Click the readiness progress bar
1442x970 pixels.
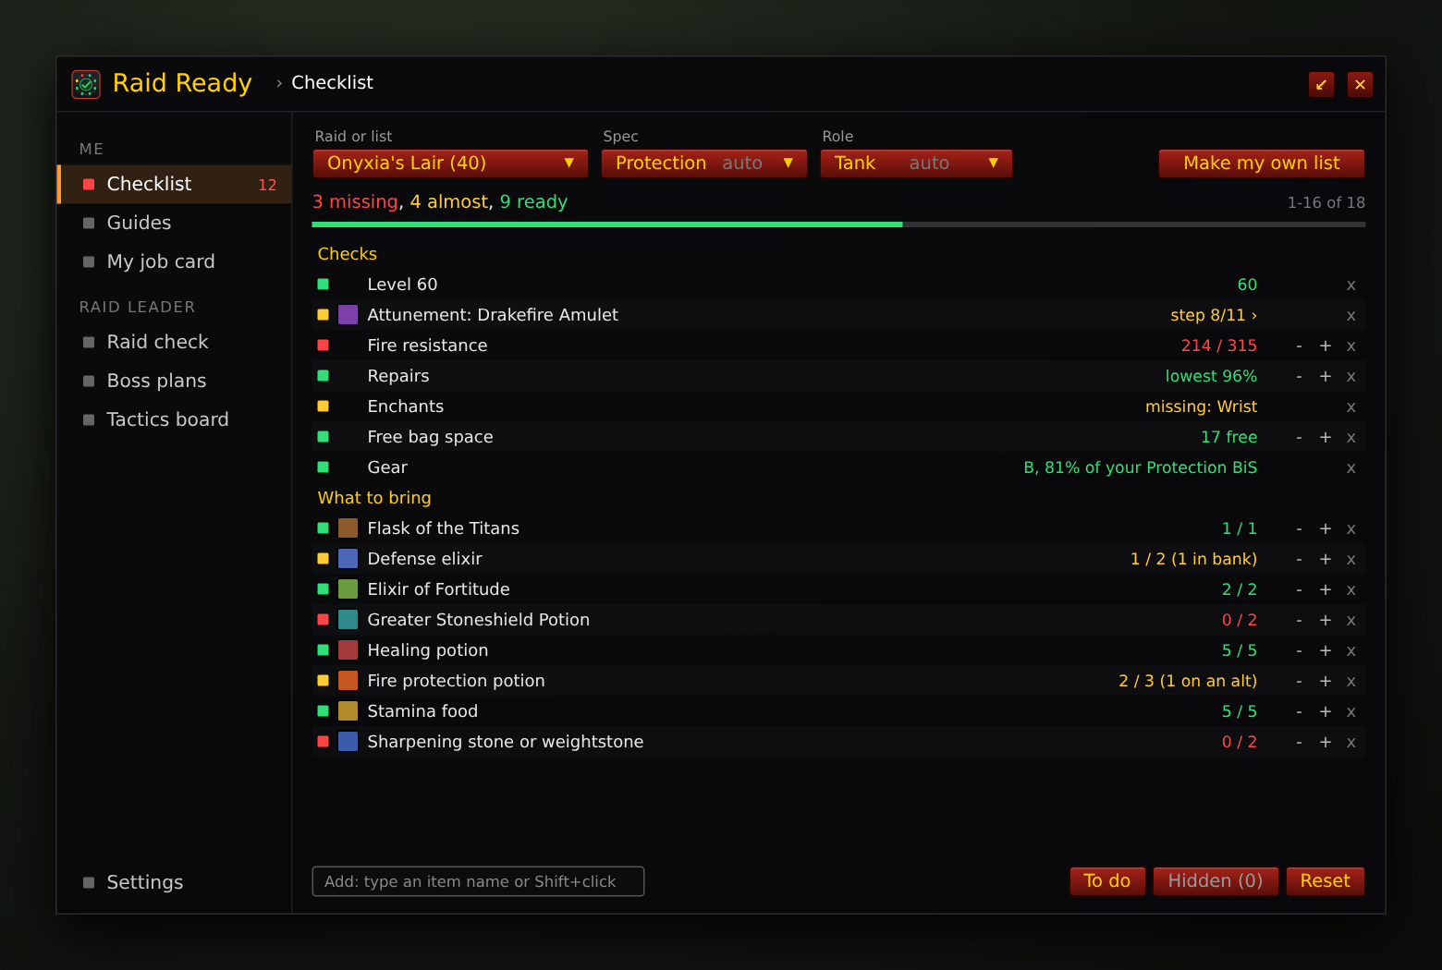coord(838,224)
